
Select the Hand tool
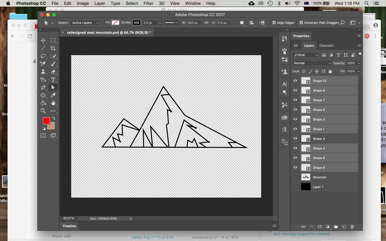[x=53, y=103]
